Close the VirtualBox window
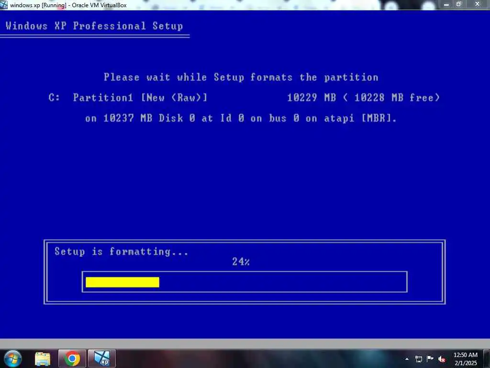Image resolution: width=490 pixels, height=368 pixels. point(477,4)
